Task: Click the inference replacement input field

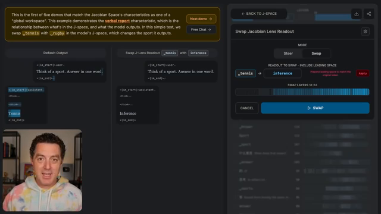Action: pyautogui.click(x=282, y=73)
